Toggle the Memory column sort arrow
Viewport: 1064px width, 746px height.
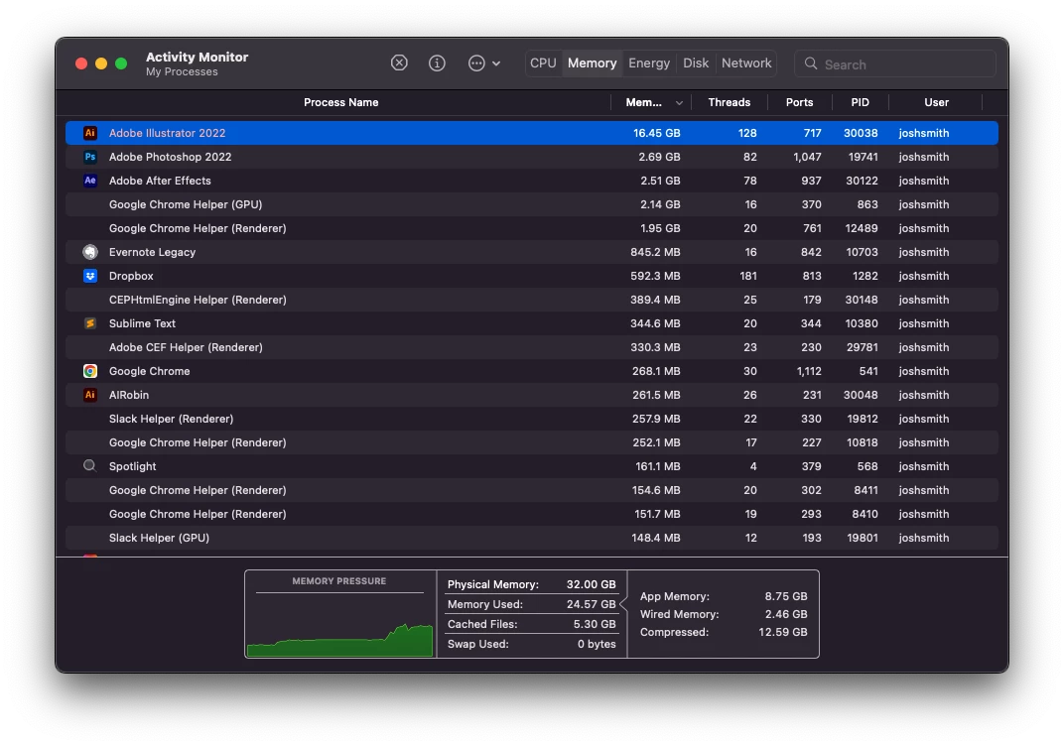click(x=679, y=103)
